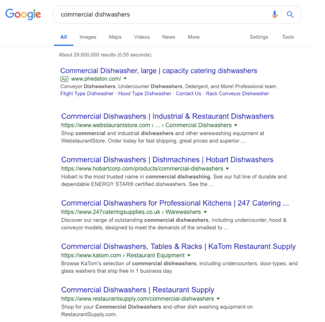Expand dropdown arrow next to www.phedaton.com
Image resolution: width=325 pixels, height=322 pixels.
pos(125,79)
